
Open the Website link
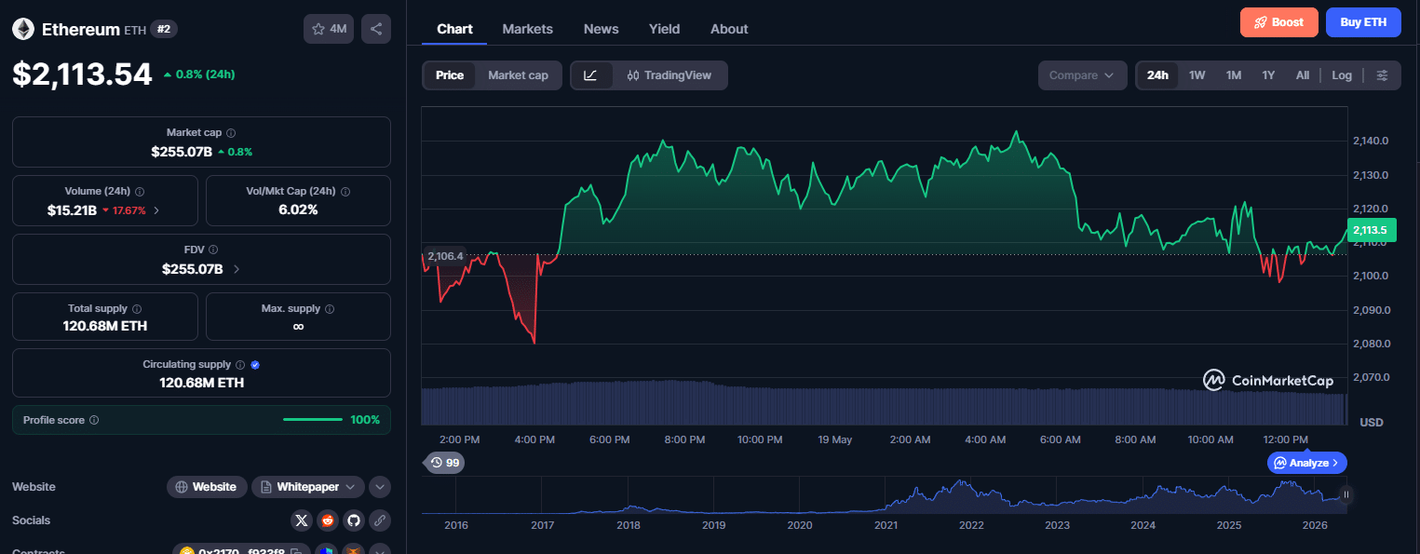pos(207,487)
